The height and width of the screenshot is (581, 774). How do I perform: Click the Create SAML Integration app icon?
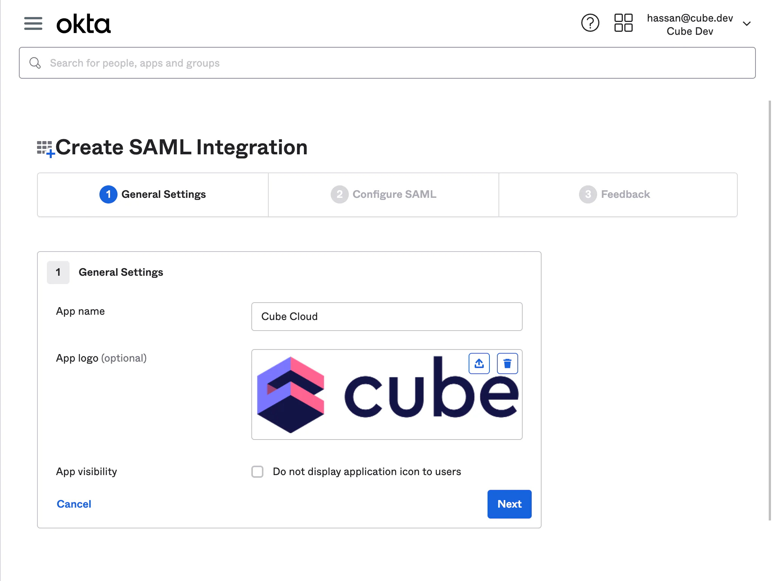tap(45, 148)
